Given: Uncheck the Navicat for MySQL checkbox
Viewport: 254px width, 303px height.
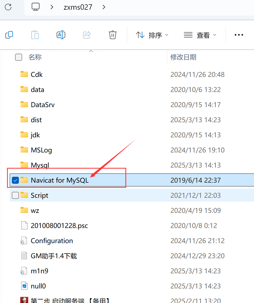Looking at the screenshot, I should [15, 180].
